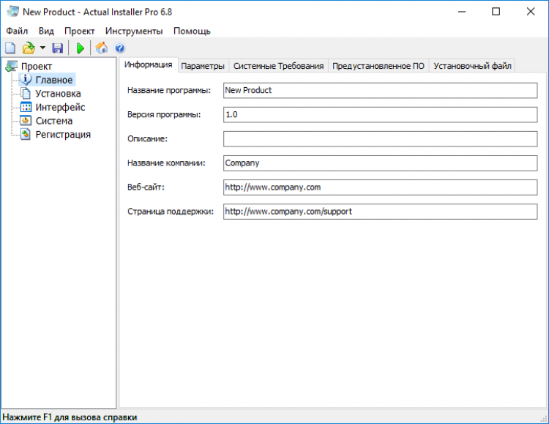Click the 'Название компании:' label
The width and height of the screenshot is (549, 424).
[x=166, y=163]
